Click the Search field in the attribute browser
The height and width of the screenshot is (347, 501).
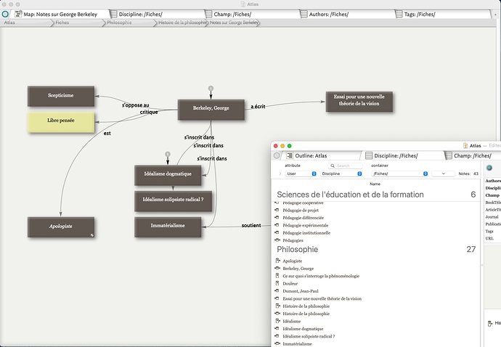(x=345, y=166)
